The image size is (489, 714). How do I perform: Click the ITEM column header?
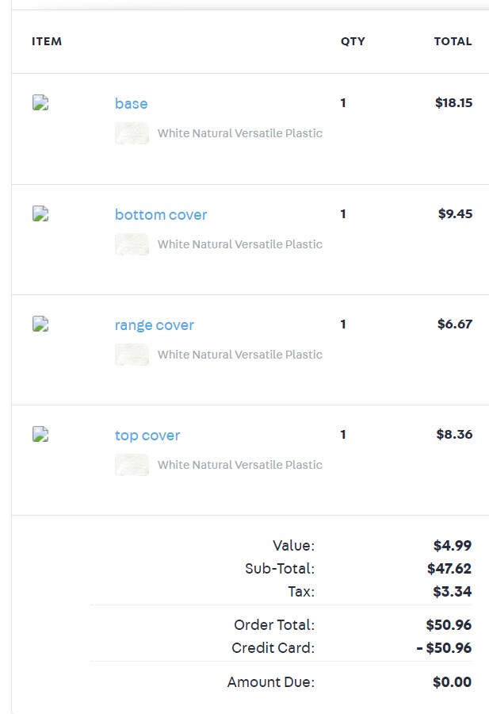(x=47, y=41)
